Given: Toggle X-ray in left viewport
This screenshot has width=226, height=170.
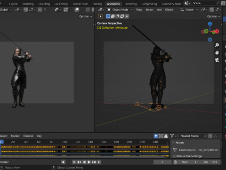Looking at the screenshot, I should pos(88,10).
